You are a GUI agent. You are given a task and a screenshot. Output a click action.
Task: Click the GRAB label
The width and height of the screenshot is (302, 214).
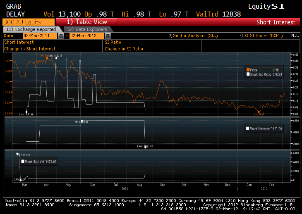tap(14, 6)
